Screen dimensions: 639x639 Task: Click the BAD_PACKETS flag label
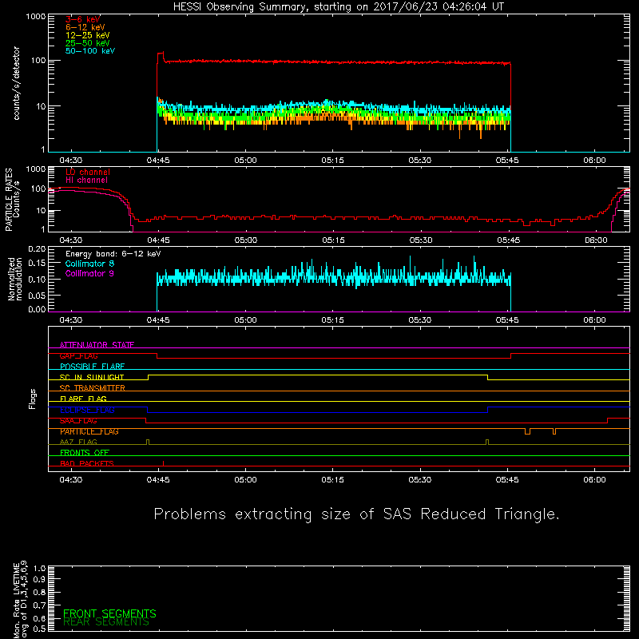tap(87, 464)
